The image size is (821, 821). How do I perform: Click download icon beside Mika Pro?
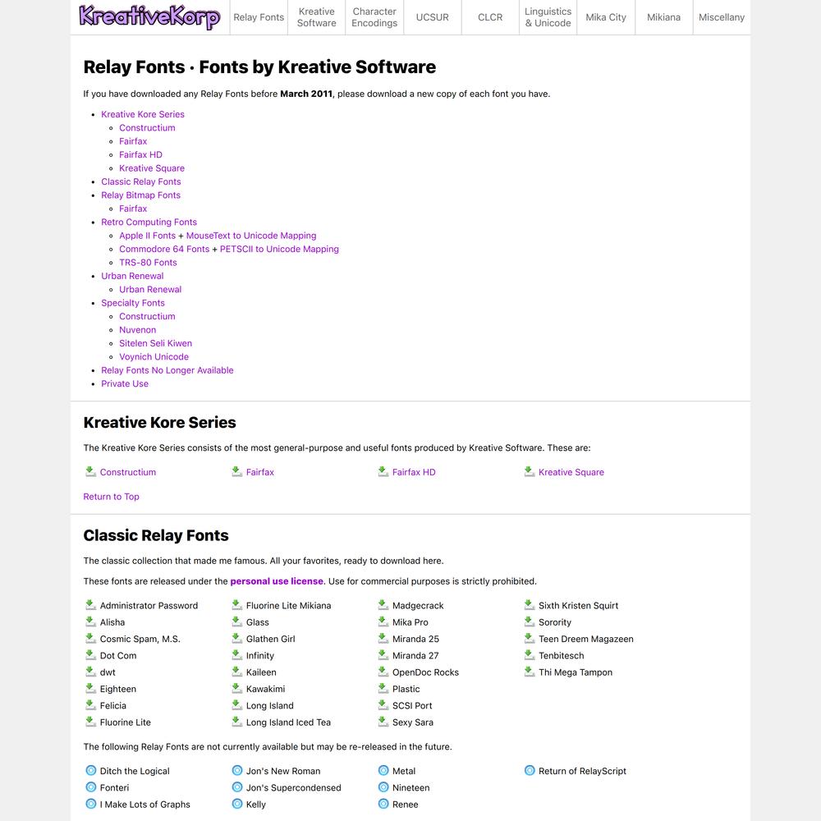pyautogui.click(x=383, y=622)
